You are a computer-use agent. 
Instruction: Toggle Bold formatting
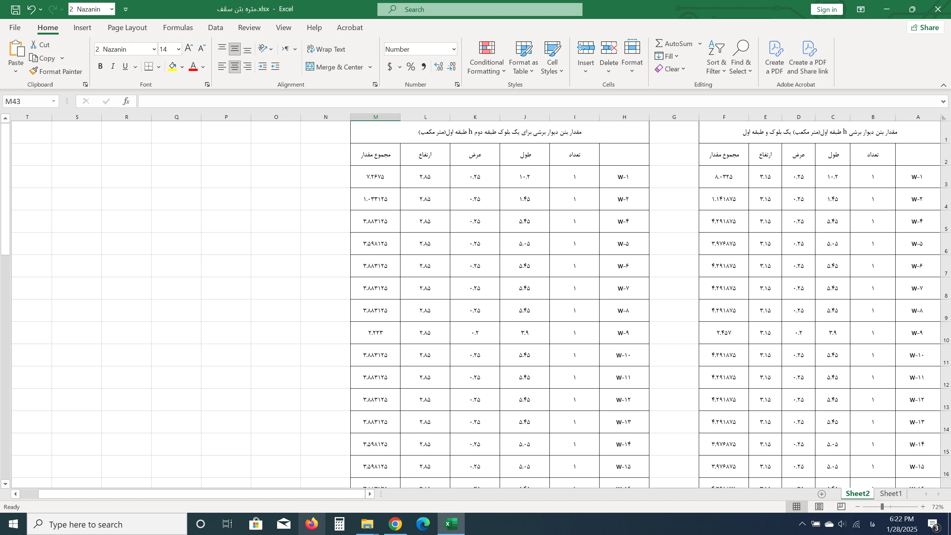pyautogui.click(x=100, y=67)
